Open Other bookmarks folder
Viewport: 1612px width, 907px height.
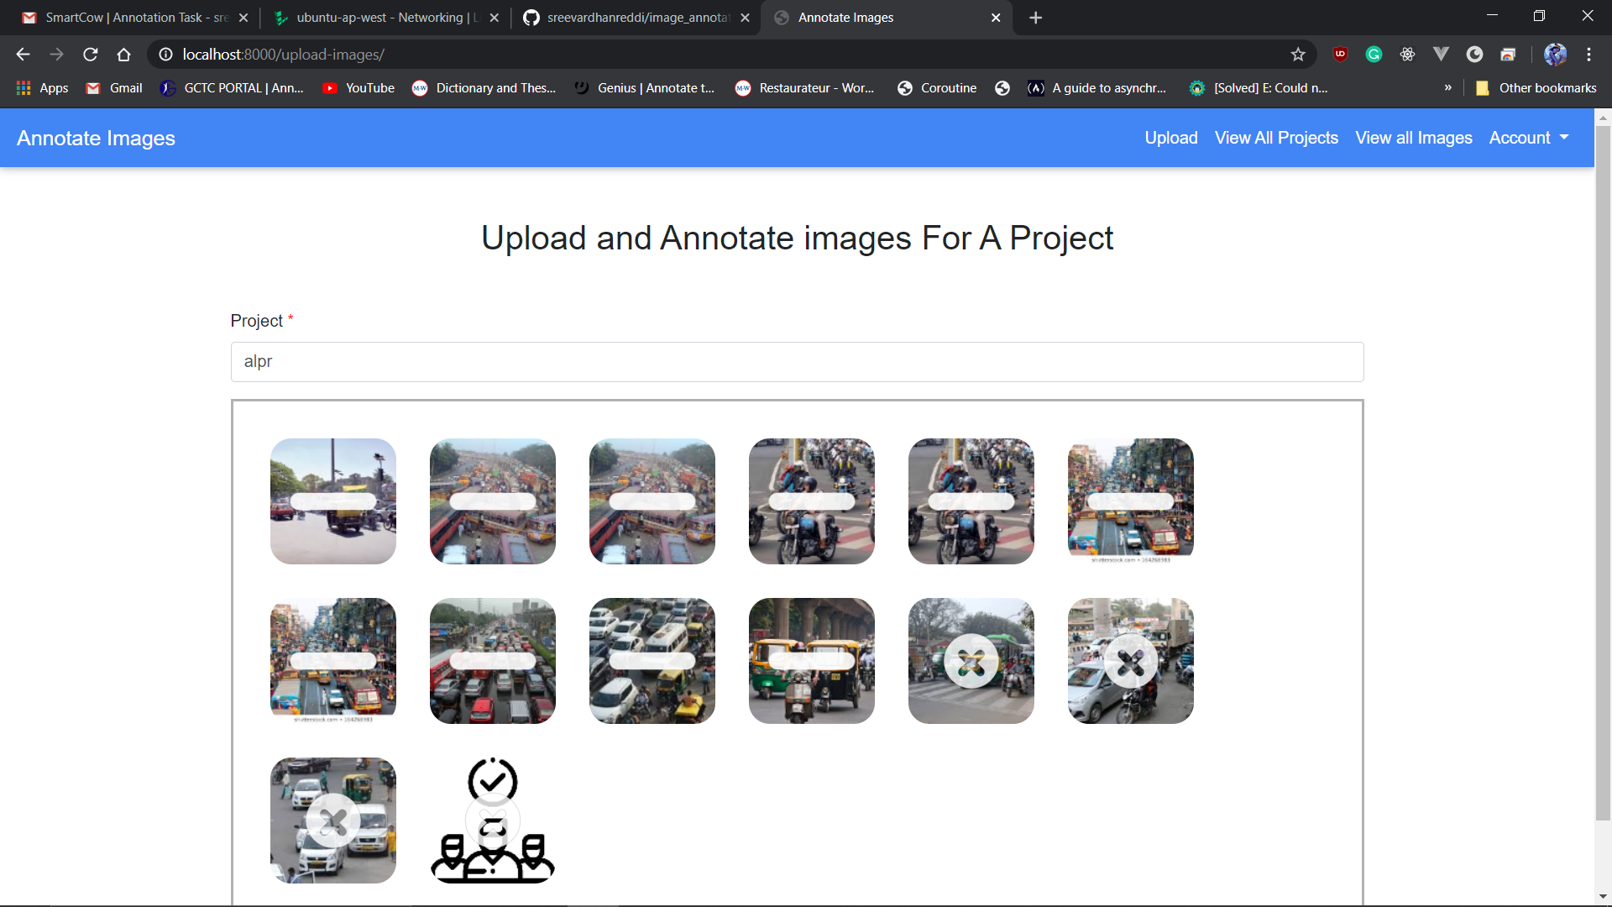(x=1536, y=87)
